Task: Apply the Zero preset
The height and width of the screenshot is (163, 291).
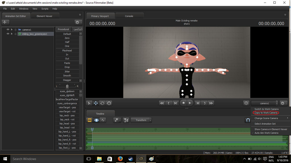Action: pos(67,38)
